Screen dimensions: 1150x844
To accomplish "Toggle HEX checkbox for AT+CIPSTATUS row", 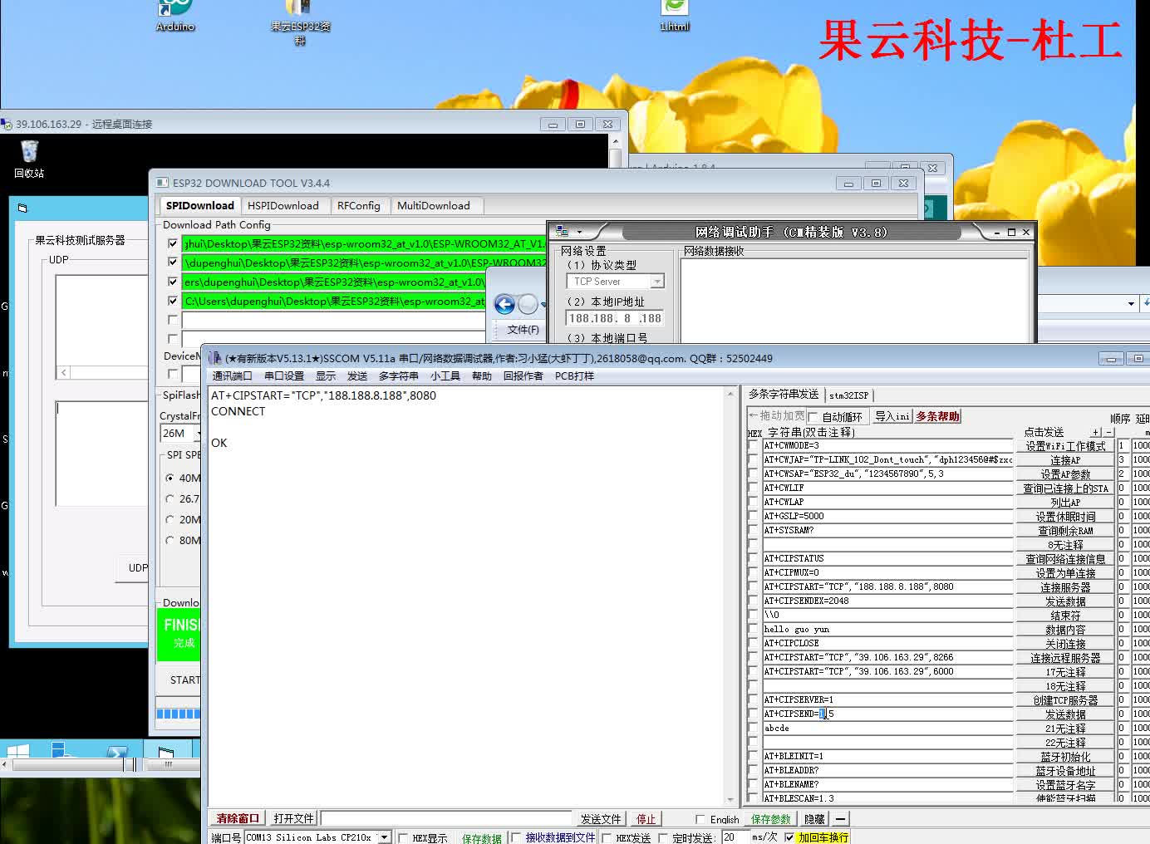I will click(x=753, y=558).
